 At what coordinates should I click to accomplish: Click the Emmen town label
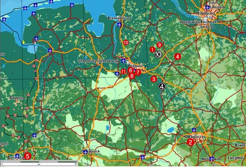click(16, 98)
